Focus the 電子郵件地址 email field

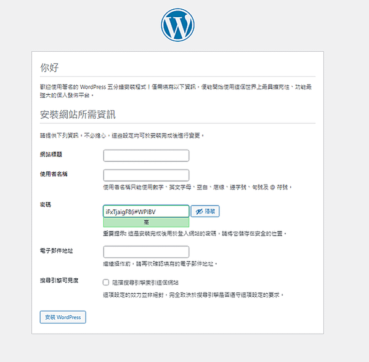pyautogui.click(x=146, y=252)
